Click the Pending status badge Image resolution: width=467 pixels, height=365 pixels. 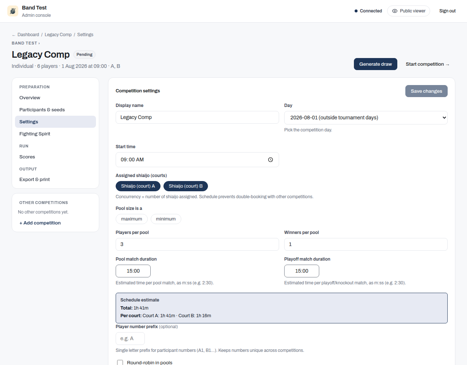[x=84, y=55]
